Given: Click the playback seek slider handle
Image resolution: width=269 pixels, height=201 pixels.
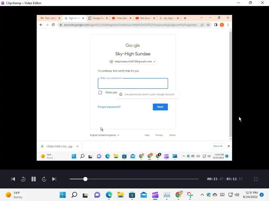Looking at the screenshot, I should point(85,179).
